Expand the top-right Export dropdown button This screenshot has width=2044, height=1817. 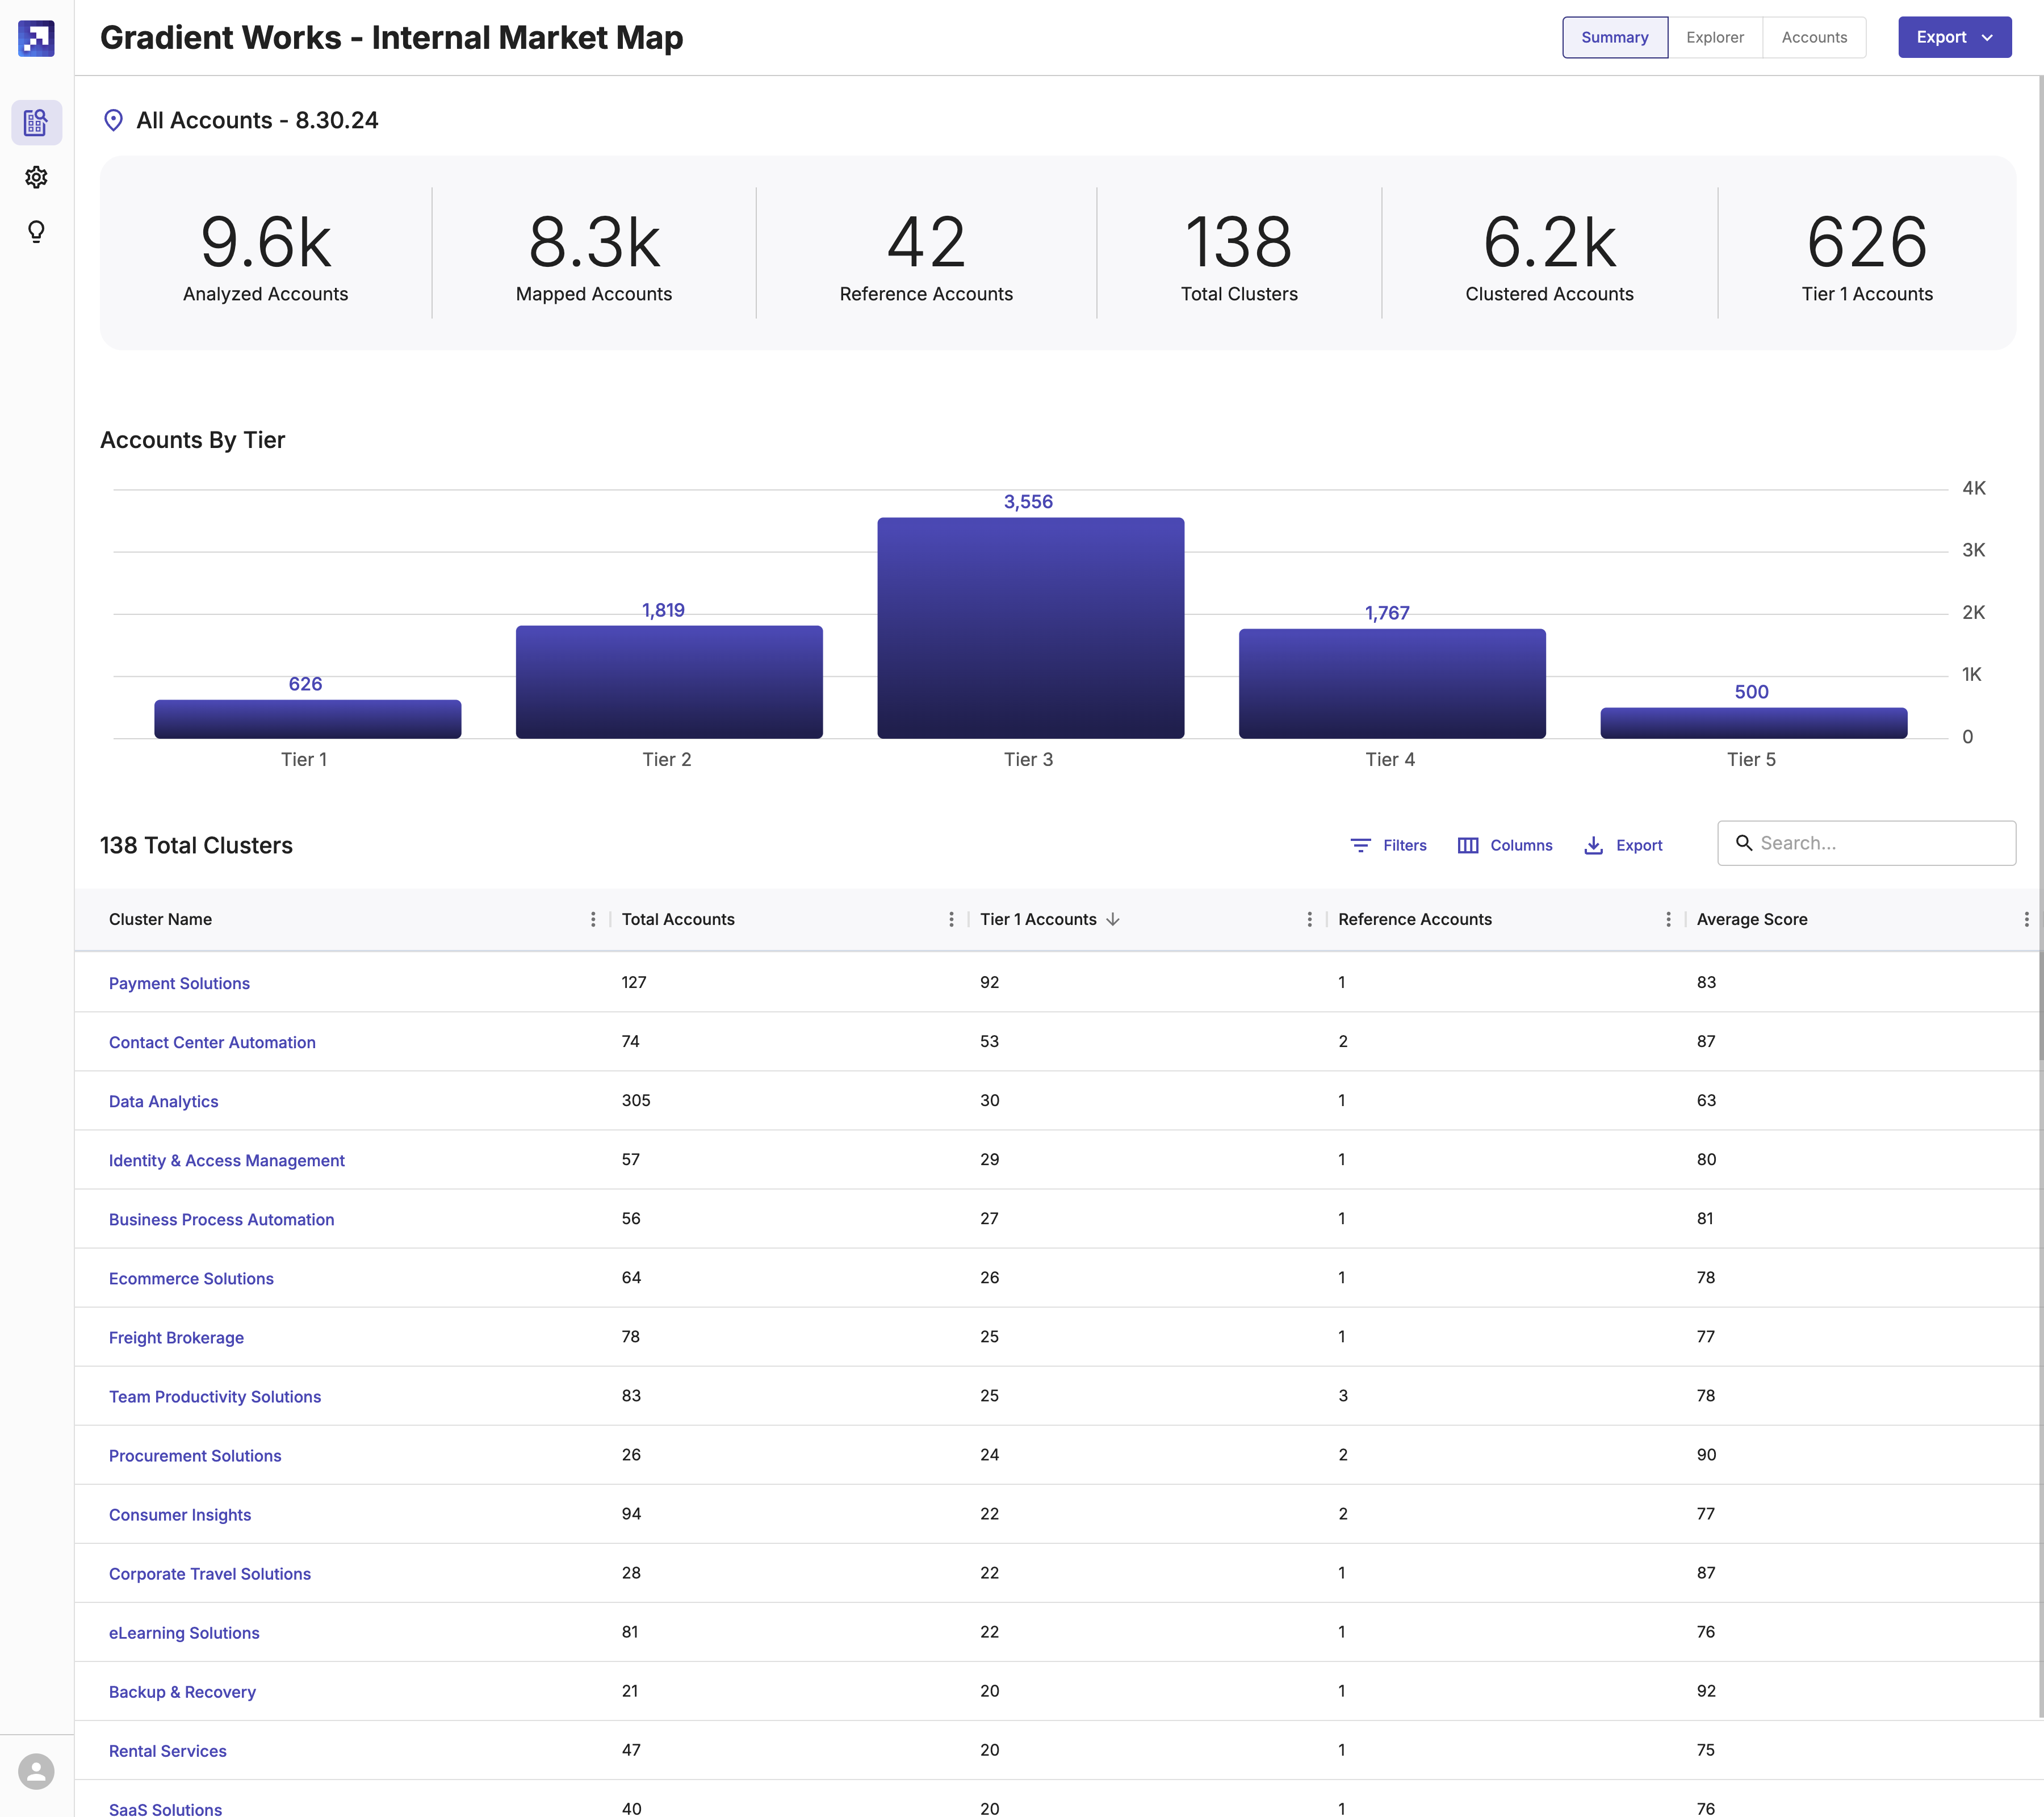(x=1954, y=37)
